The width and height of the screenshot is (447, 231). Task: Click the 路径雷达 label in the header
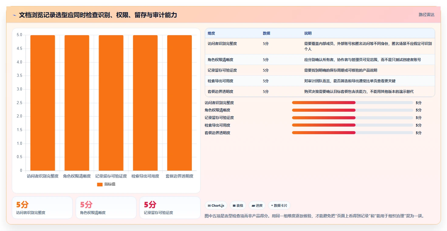[x=426, y=15]
